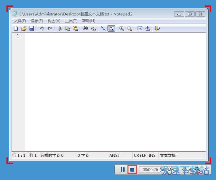216x180 pixels.
Task: Cut selection with the scissors icon
Action: pos(60,28)
